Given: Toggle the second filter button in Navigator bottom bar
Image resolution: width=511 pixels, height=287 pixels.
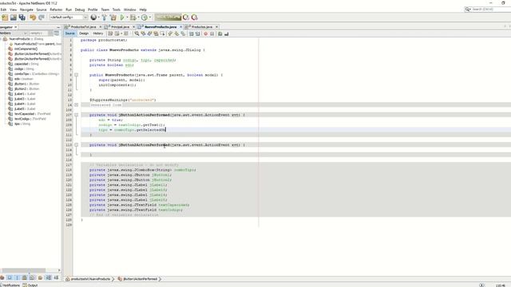Looking at the screenshot, I should click(x=10, y=277).
